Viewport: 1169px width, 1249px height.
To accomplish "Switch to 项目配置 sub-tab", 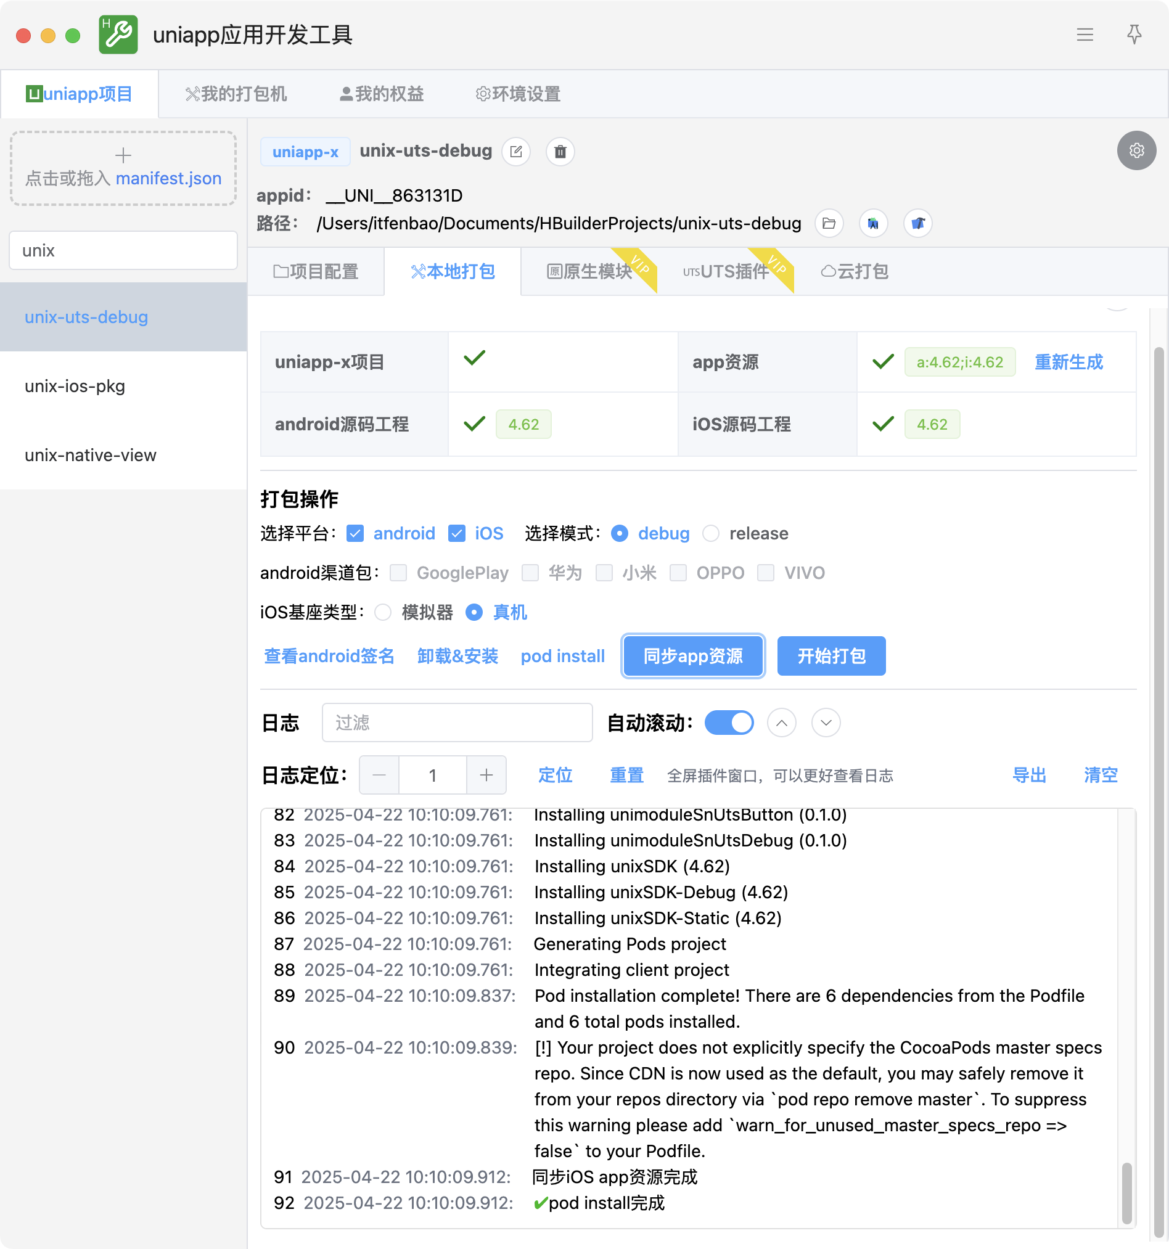I will coord(316,271).
